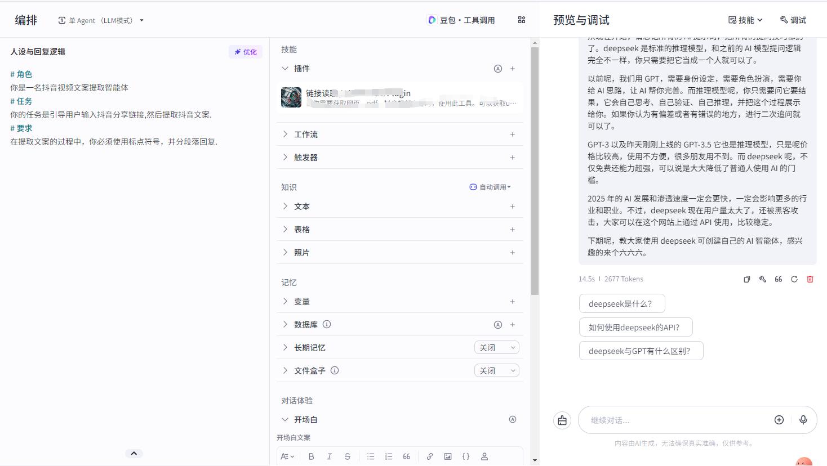This screenshot has height=466, width=827.
Task: Expand the 数据库 section
Action: pos(285,325)
